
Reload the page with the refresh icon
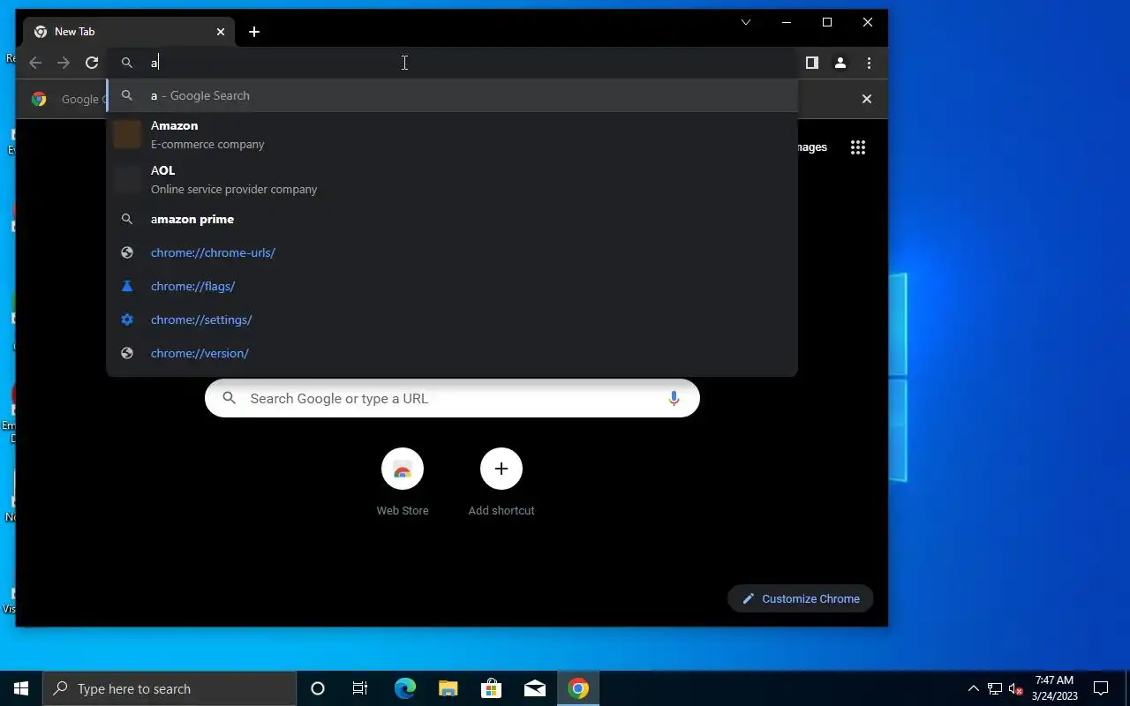[x=92, y=63]
